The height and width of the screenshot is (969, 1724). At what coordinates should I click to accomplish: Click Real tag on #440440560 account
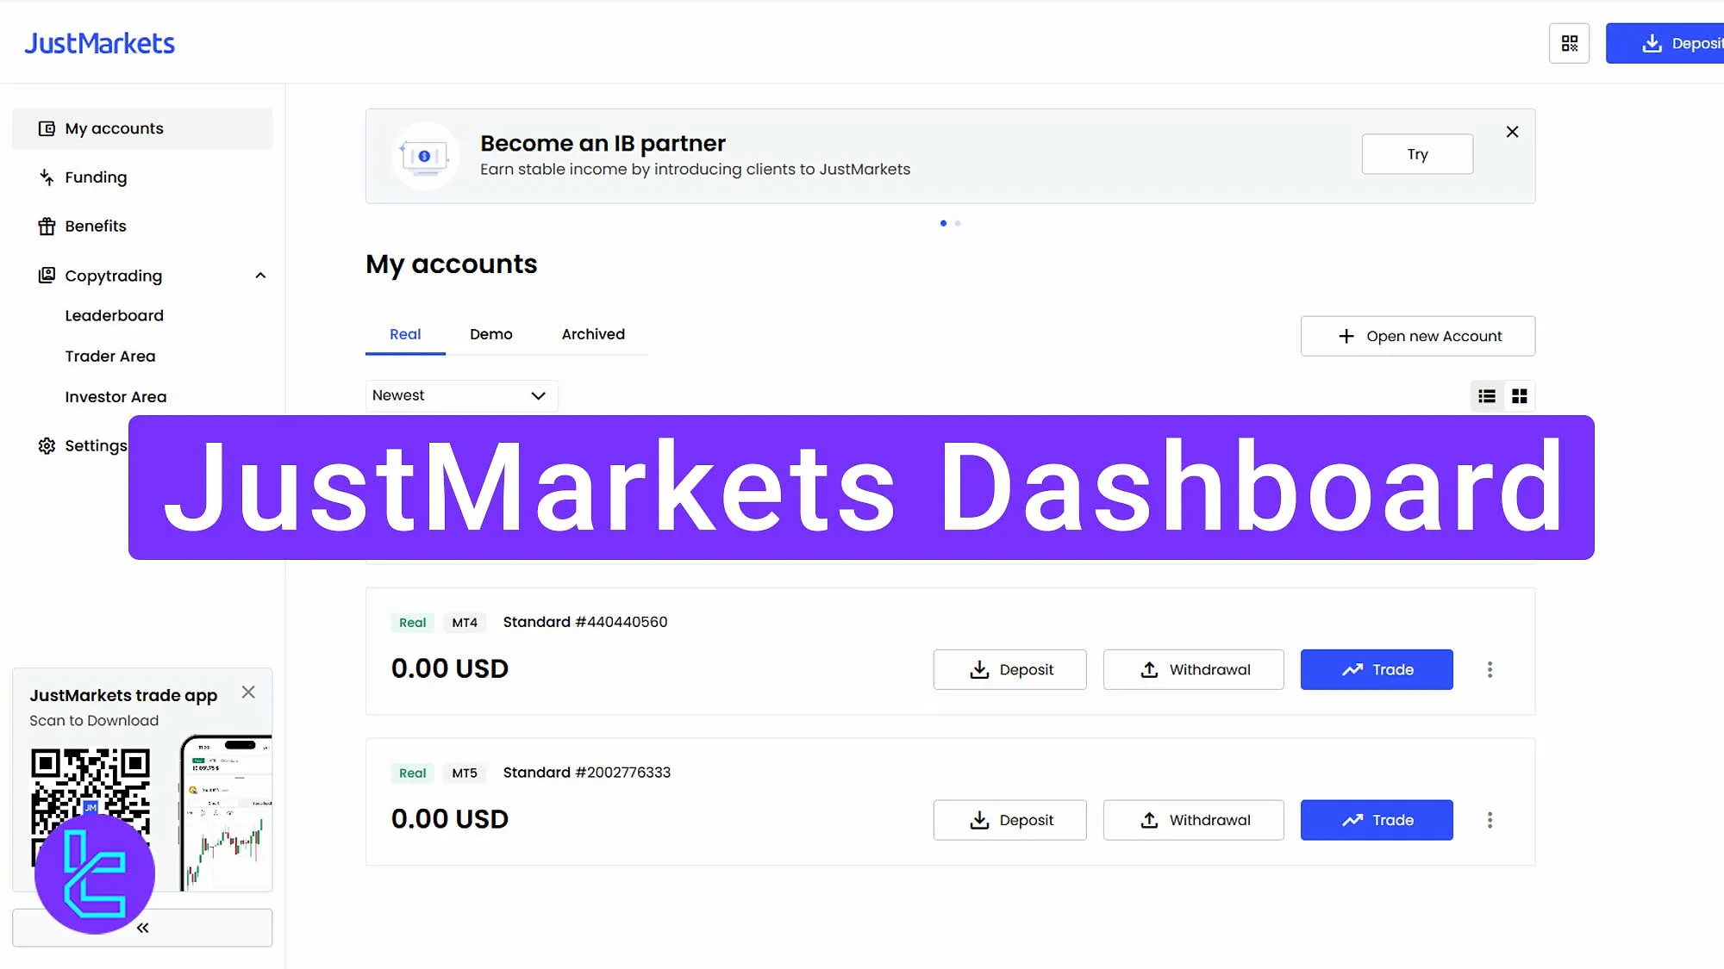point(412,623)
